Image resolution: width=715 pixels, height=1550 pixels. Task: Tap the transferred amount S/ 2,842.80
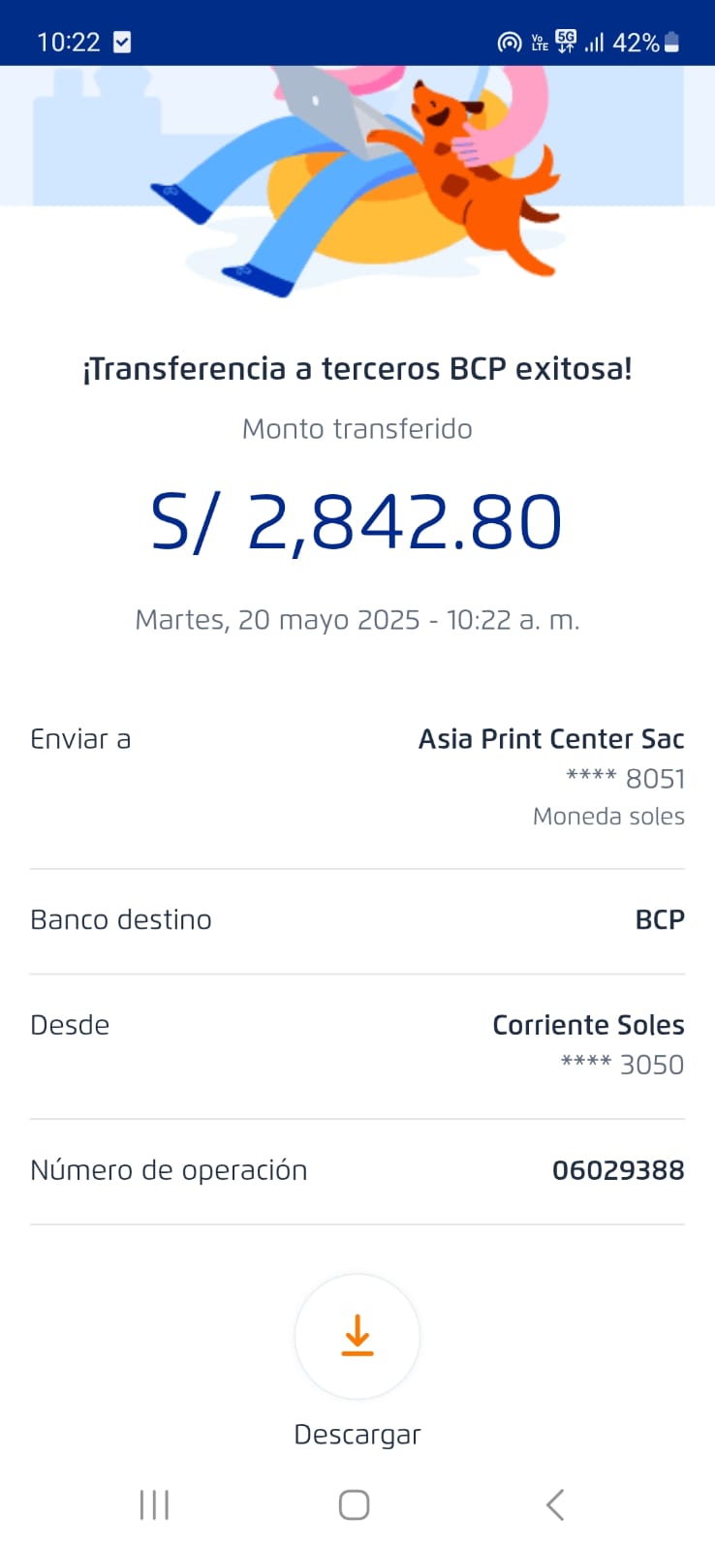357,522
